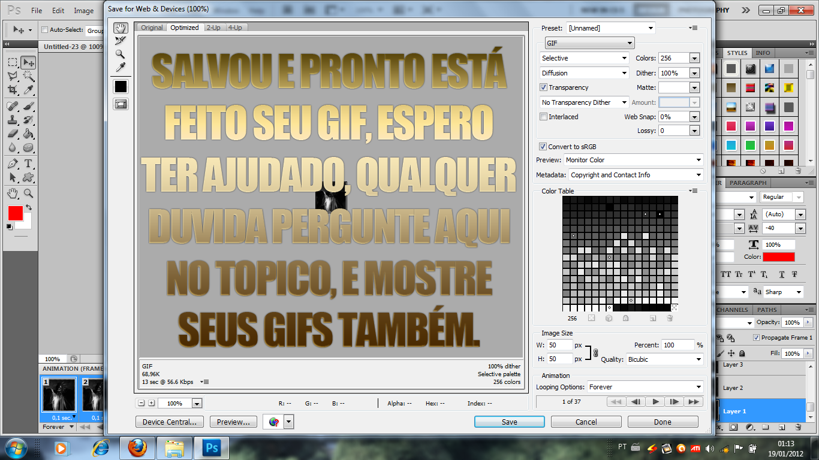This screenshot has height=460, width=819.
Task: Select the Magic Wand tool
Action: pyautogui.click(x=28, y=76)
